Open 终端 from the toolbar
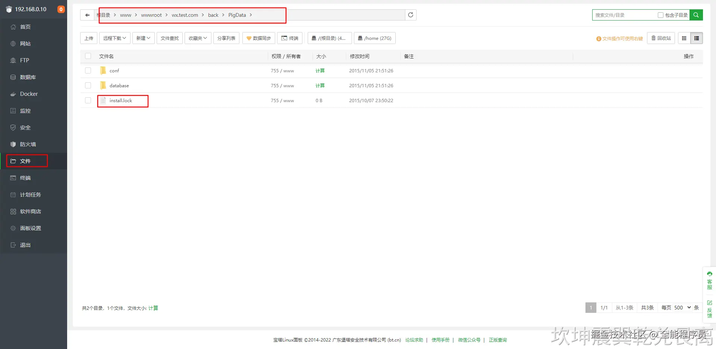The width and height of the screenshot is (716, 349). point(290,38)
